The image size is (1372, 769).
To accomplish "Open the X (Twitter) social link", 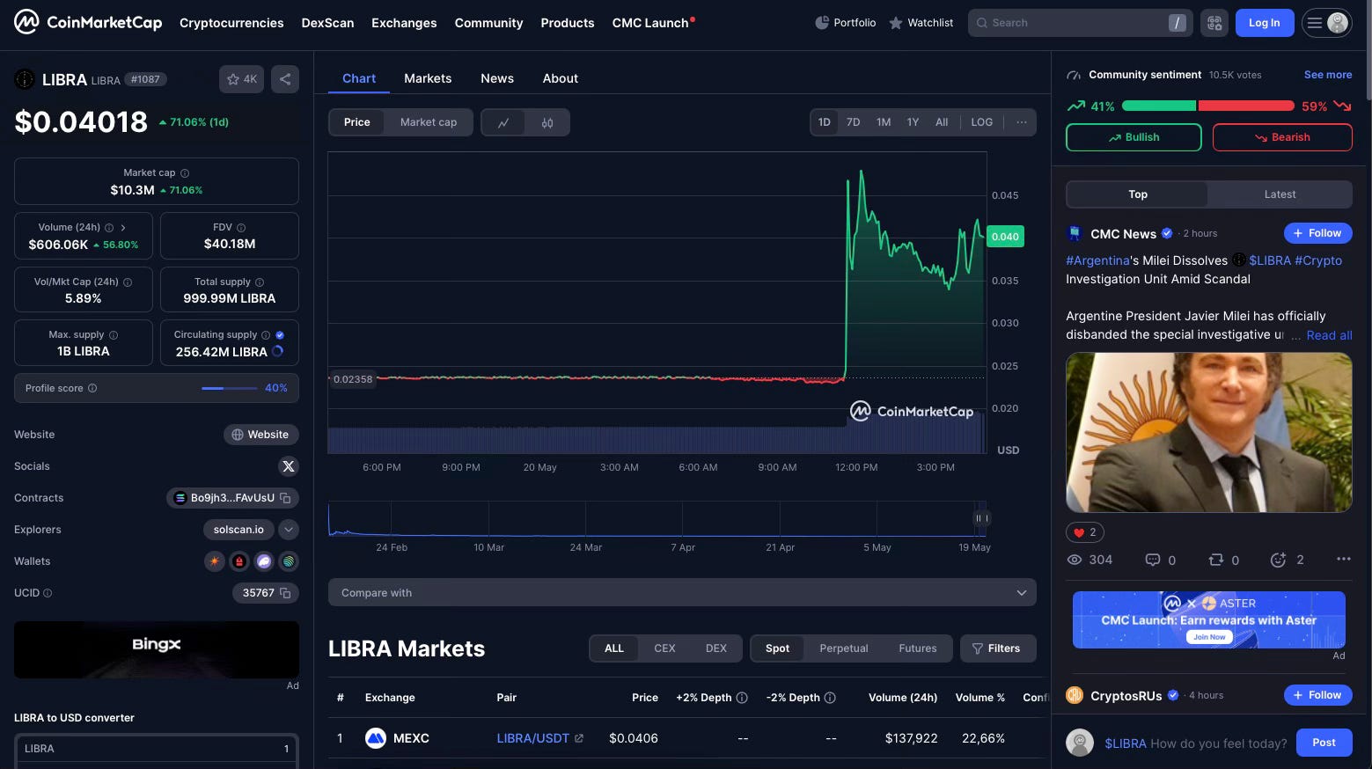I will 288,466.
